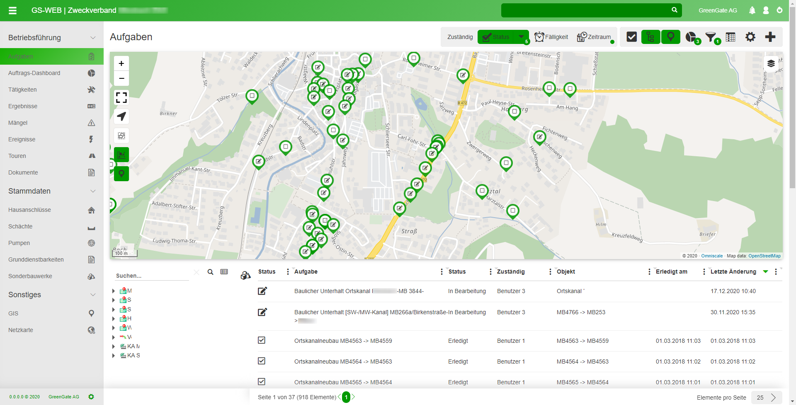Toggle the tree structure view button
Viewport: 796px width, 405px height.
click(x=650, y=37)
